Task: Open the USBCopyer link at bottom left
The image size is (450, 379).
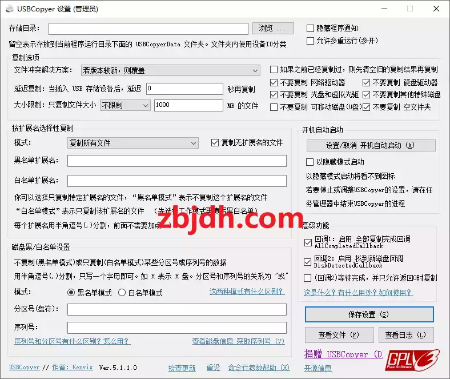Action: [x=24, y=368]
